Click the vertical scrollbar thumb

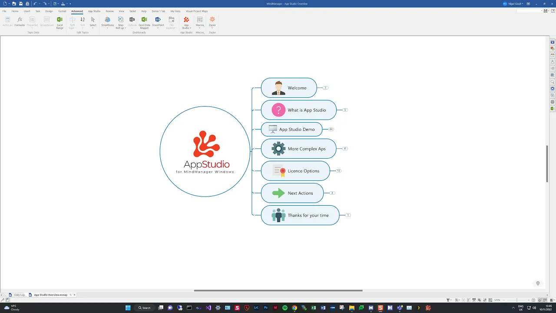click(547, 163)
